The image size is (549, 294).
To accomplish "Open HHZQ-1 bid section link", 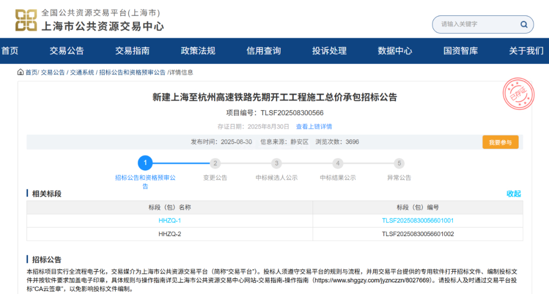I will click(170, 220).
